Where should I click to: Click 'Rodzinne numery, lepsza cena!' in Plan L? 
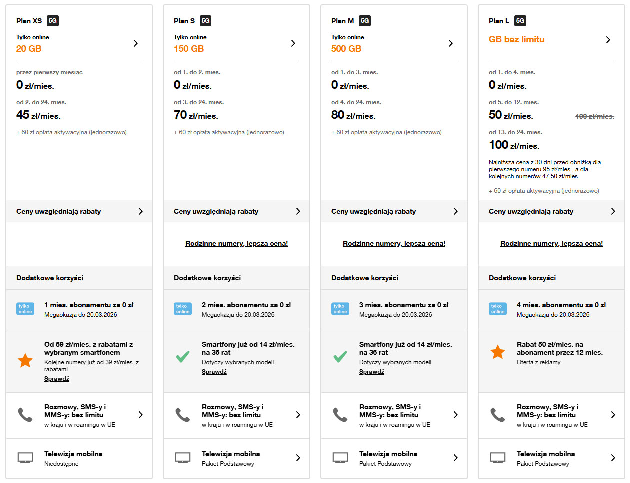(x=551, y=244)
